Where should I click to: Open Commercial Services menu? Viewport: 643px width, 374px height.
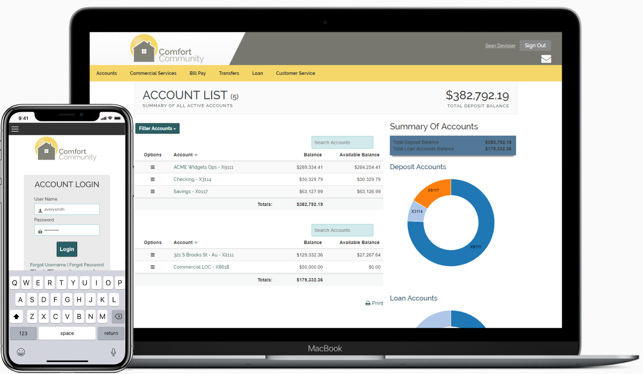coord(153,73)
